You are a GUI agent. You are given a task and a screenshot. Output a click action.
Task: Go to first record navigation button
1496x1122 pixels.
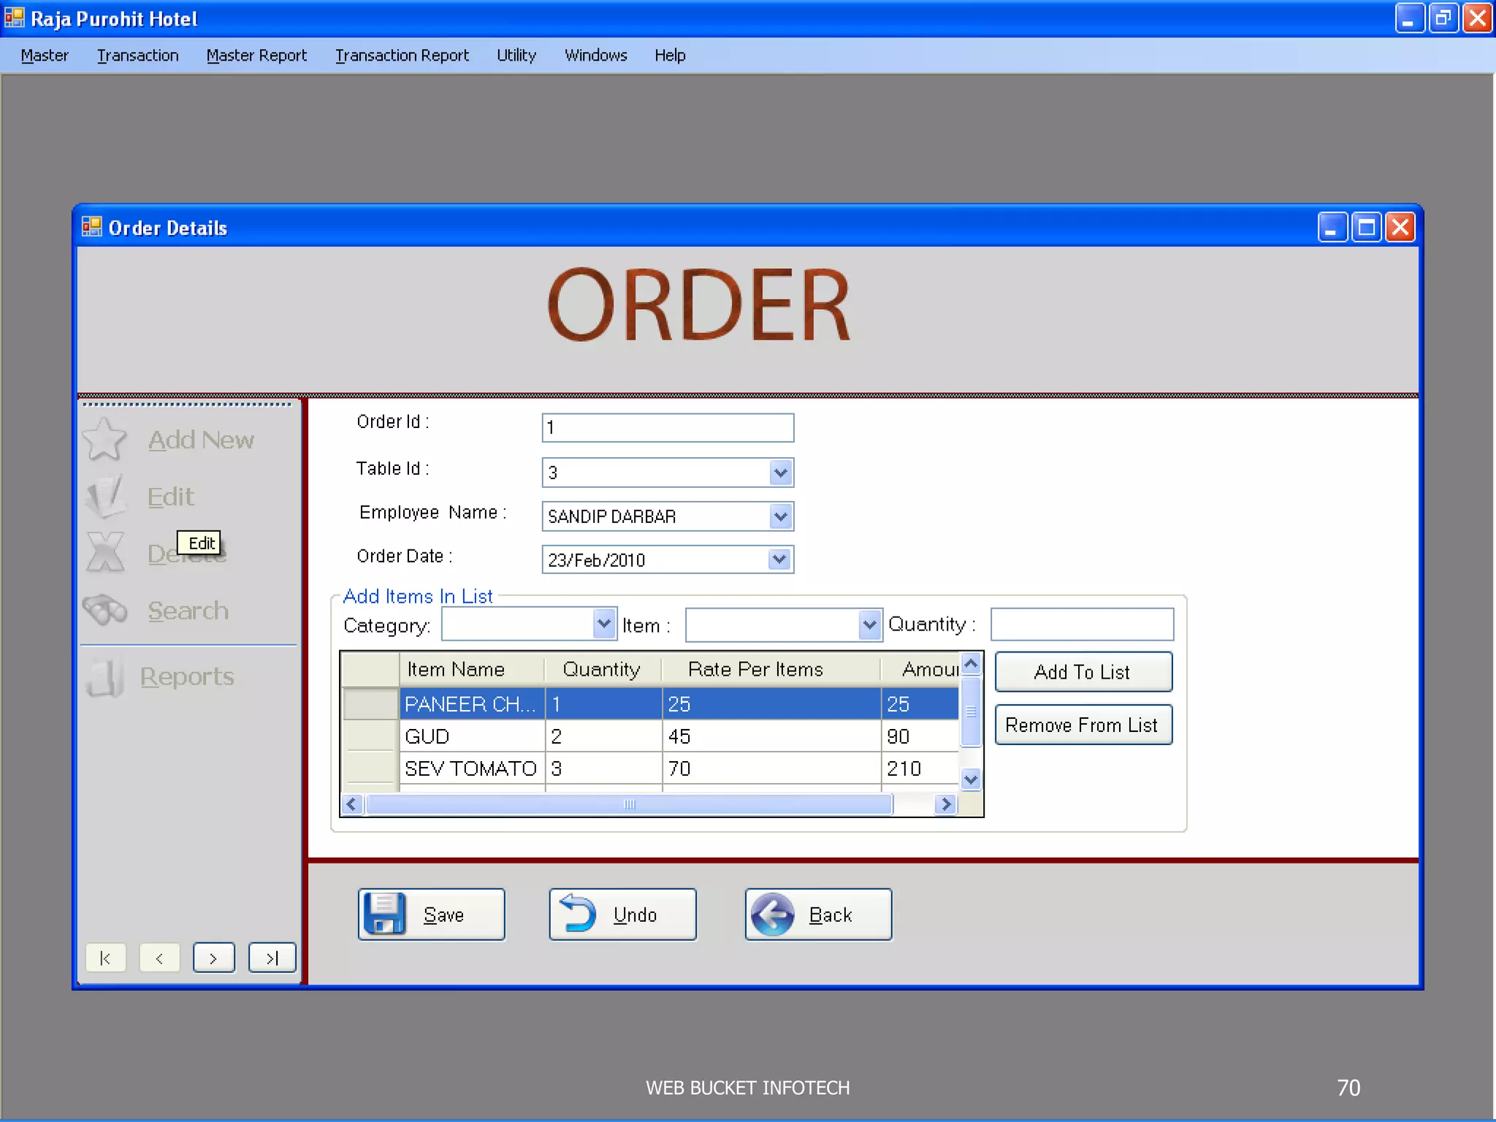[x=106, y=958]
